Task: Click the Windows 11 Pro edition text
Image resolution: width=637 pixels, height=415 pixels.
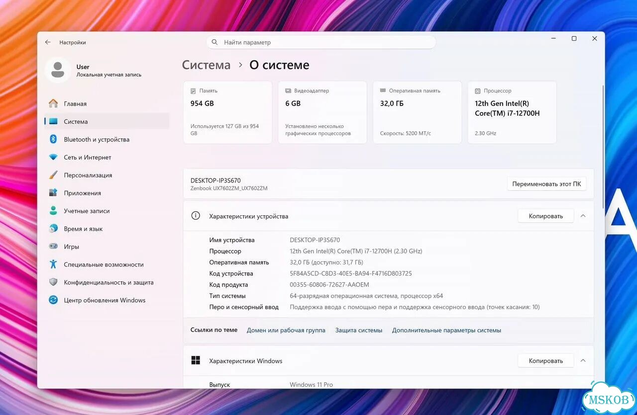Action: [x=312, y=385]
